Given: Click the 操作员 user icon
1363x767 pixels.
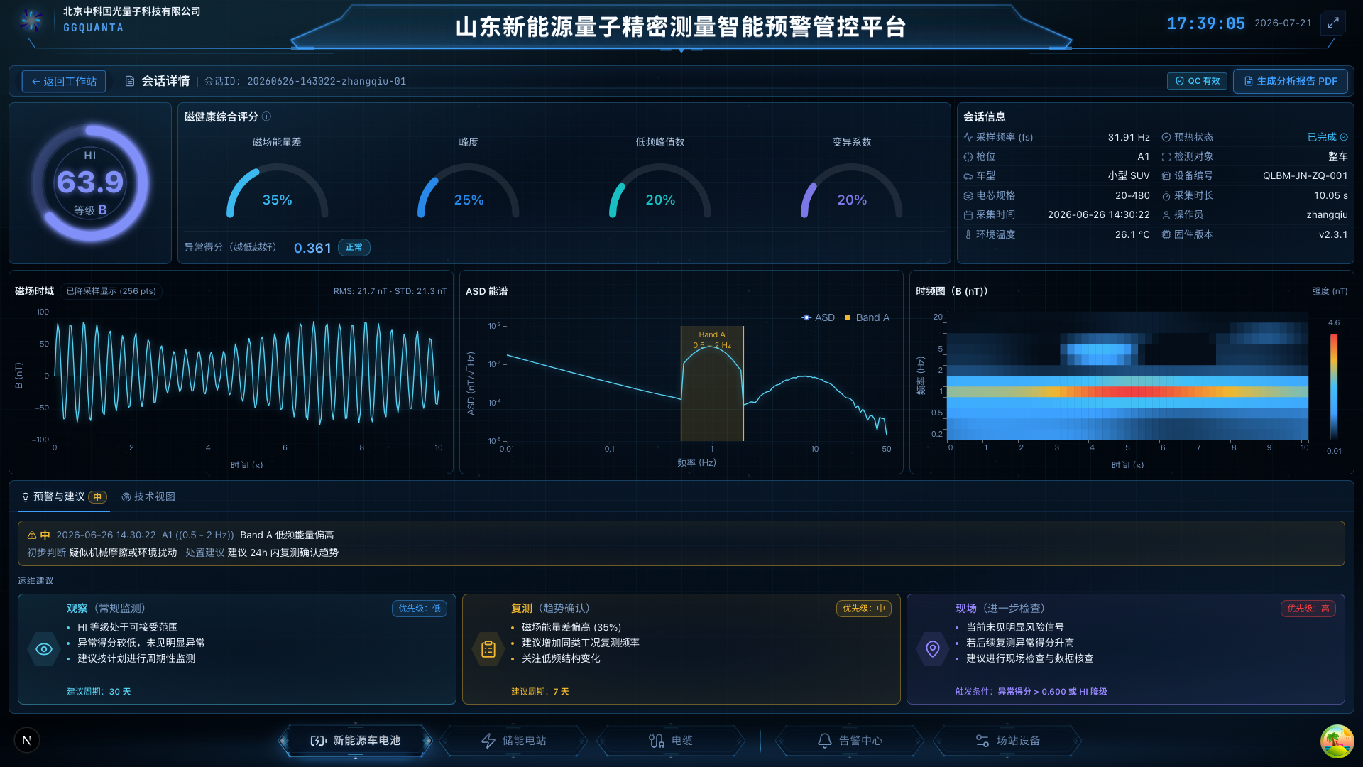Looking at the screenshot, I should pos(1166,214).
